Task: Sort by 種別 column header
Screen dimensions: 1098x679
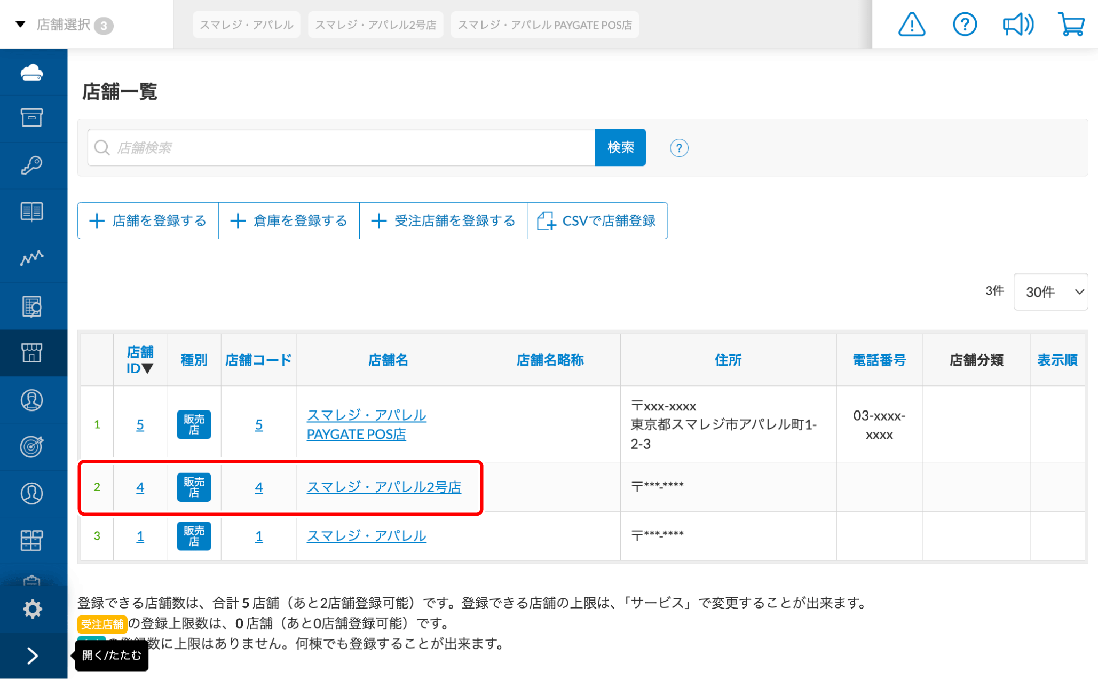Action: click(194, 360)
